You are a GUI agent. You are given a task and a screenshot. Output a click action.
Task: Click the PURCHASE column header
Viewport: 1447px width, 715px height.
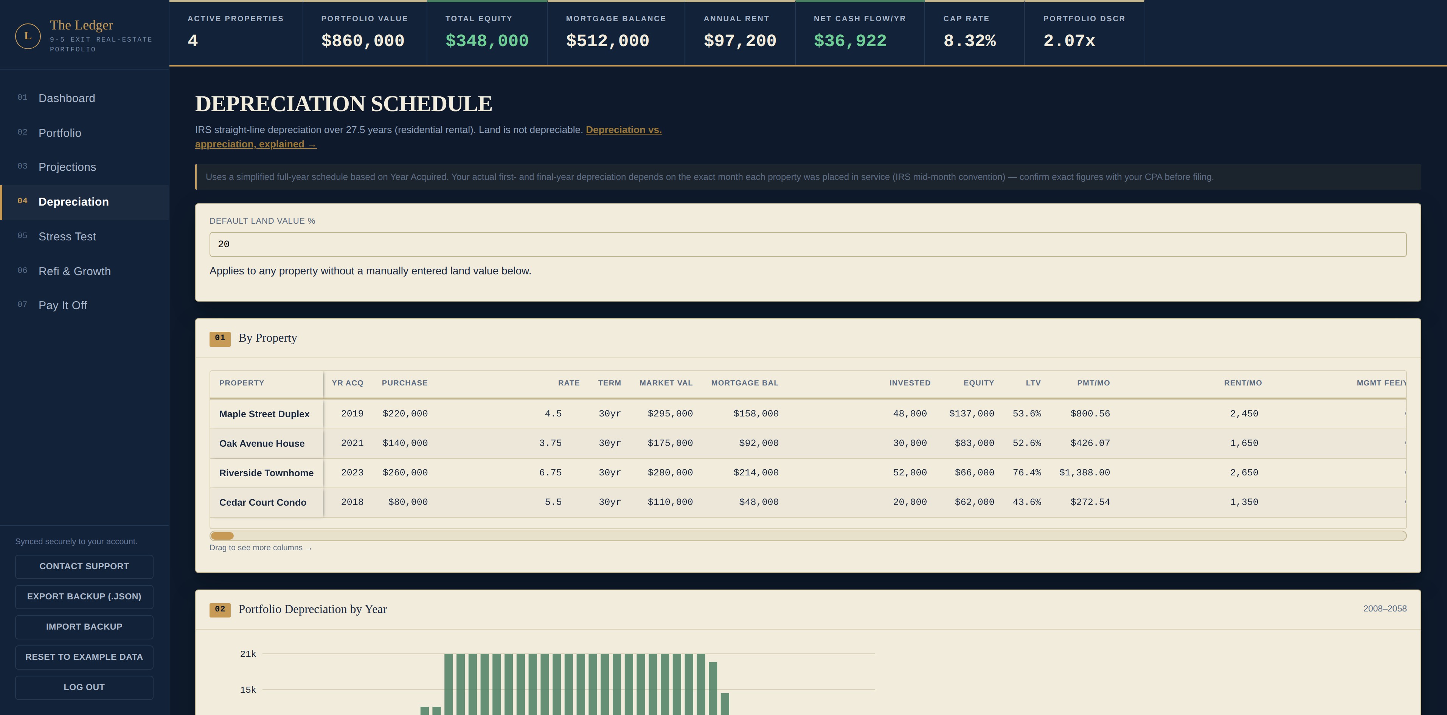coord(404,383)
